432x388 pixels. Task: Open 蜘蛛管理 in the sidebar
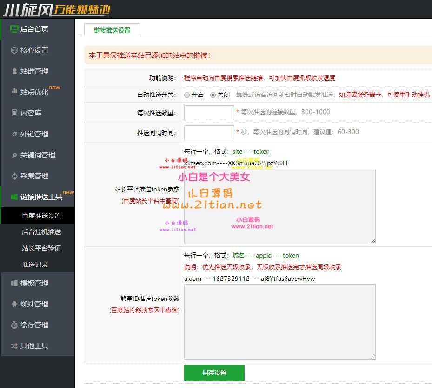coord(38,304)
